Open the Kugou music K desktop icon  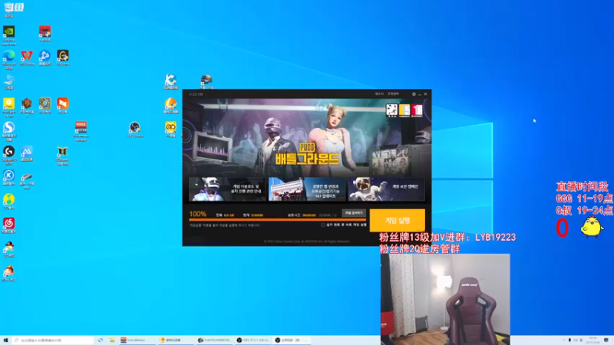[x=8, y=177]
